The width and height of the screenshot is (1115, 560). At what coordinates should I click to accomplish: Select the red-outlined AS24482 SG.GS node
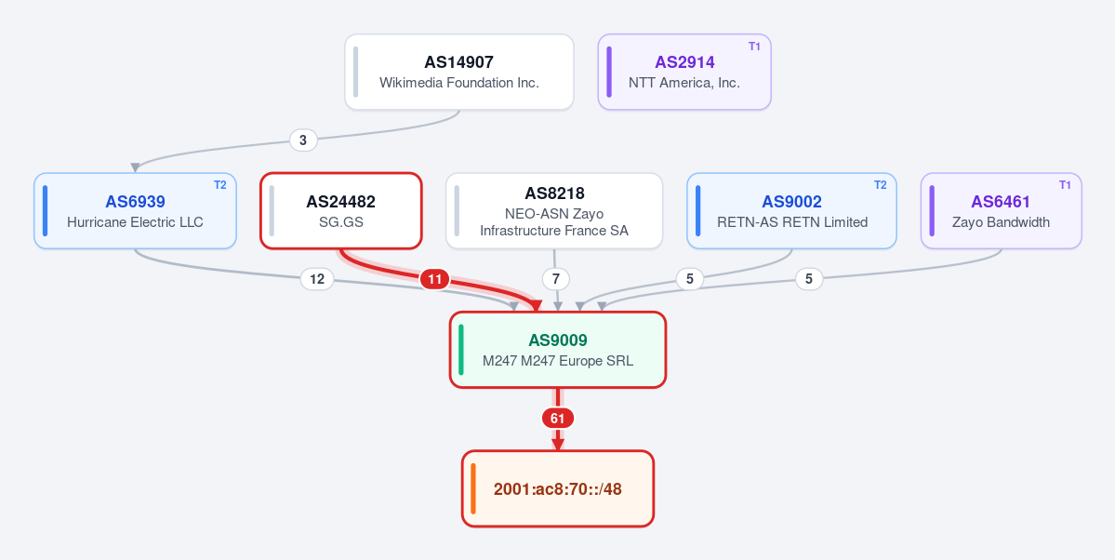click(341, 211)
